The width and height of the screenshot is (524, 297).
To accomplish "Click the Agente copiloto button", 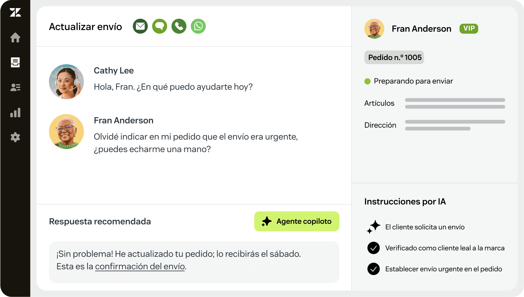I will (x=297, y=222).
